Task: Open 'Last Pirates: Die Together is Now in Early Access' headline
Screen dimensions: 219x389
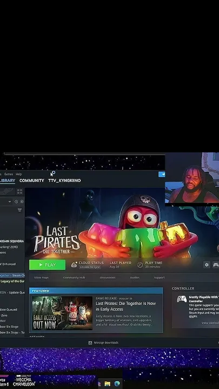Action: [x=126, y=306]
